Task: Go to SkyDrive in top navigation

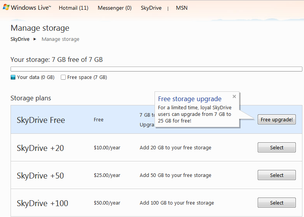Action: pos(151,8)
